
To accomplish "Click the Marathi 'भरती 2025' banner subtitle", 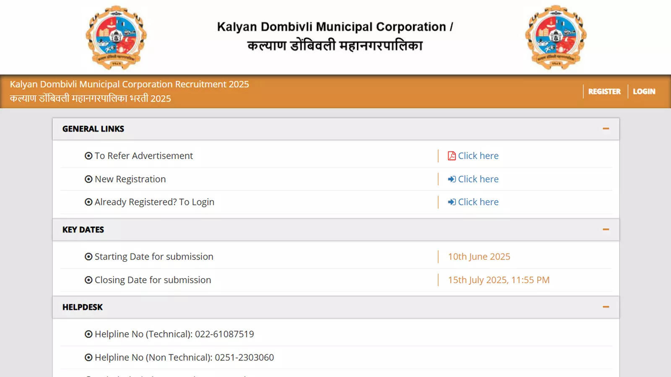I will coord(150,98).
